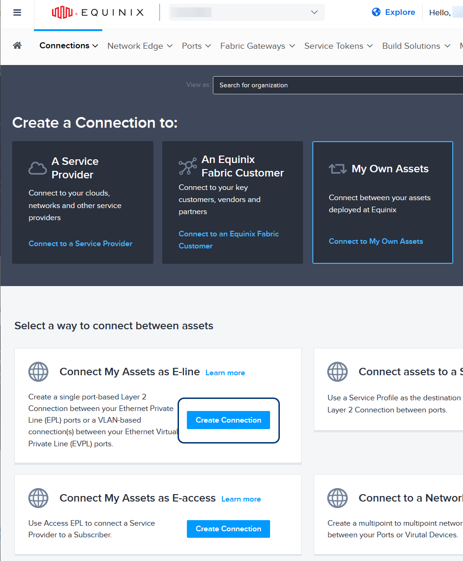Click the network nodes icon on Fabric Customer card
Image resolution: width=463 pixels, height=561 pixels.
click(188, 166)
